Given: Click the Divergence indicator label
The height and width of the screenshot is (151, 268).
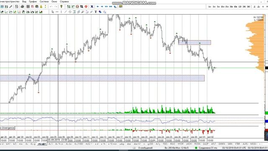Looking at the screenshot, I should [x=8, y=128].
